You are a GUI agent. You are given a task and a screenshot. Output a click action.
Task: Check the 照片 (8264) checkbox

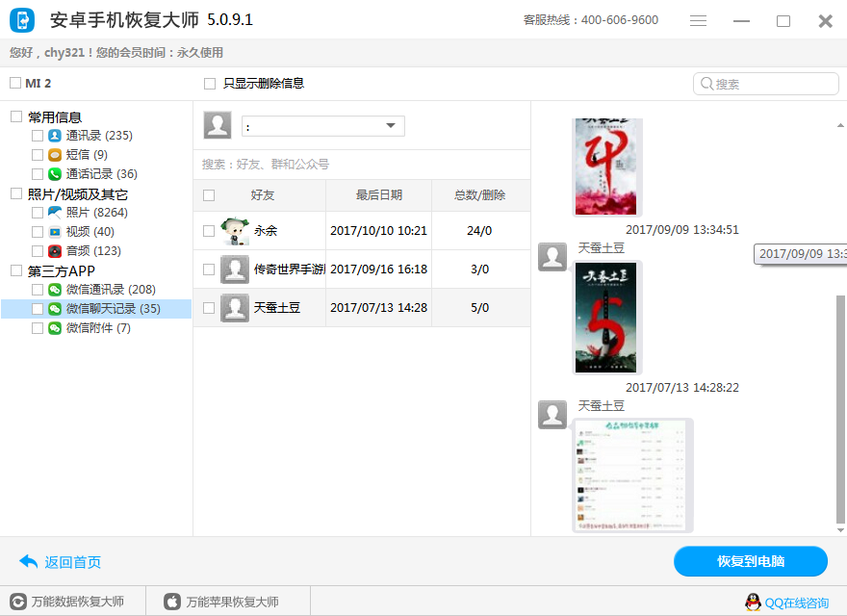tap(38, 213)
